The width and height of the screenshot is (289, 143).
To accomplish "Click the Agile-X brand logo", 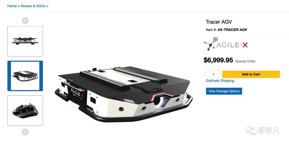I will (x=226, y=44).
